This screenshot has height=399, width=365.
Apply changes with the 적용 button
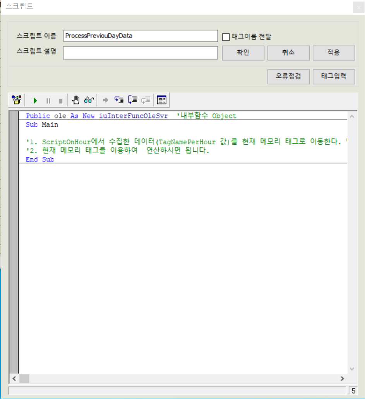coord(334,53)
